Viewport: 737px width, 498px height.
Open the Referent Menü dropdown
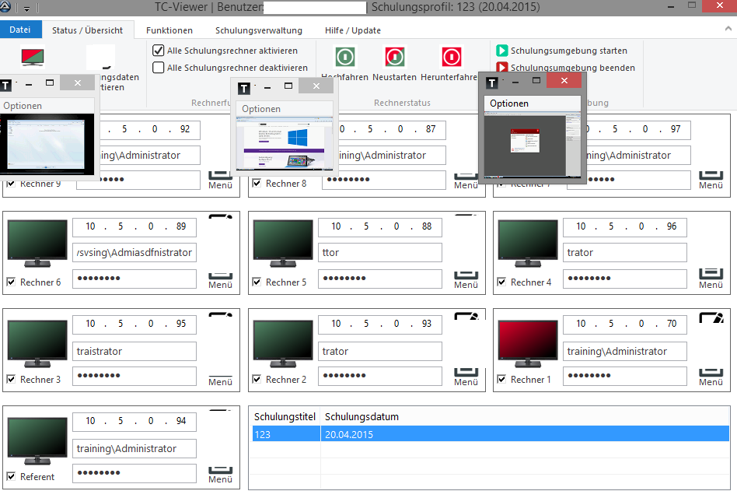pyautogui.click(x=220, y=473)
